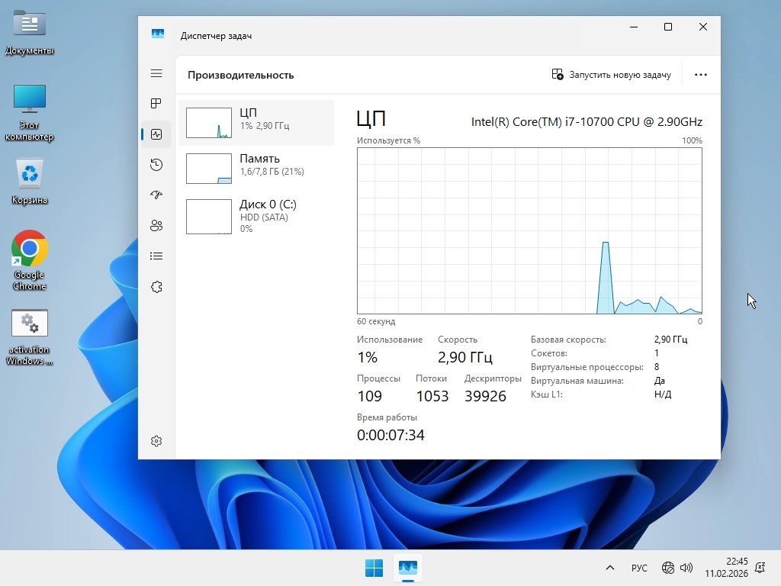781x586 pixels.
Task: Click the 'Базовая скорость:' label
Action: point(568,340)
